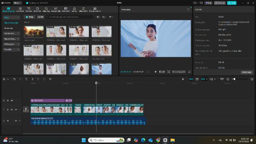Click the microphone voiceover record icon
Viewport: 256px width, 144px height.
point(183,79)
